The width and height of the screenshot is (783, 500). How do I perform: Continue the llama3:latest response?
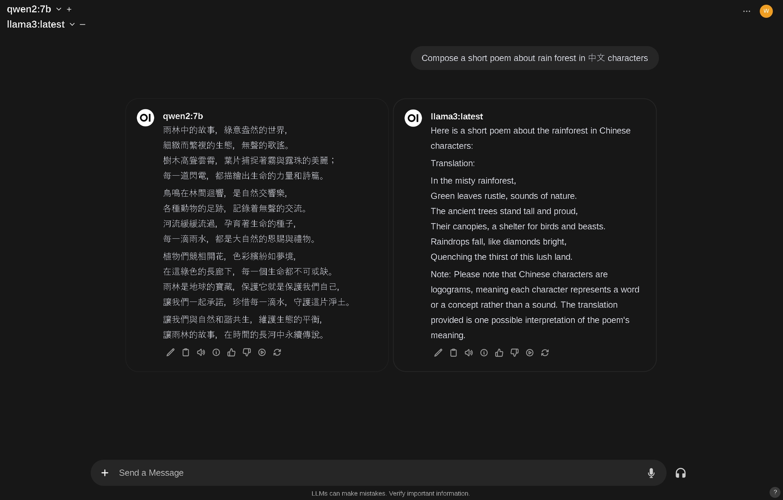pos(529,353)
